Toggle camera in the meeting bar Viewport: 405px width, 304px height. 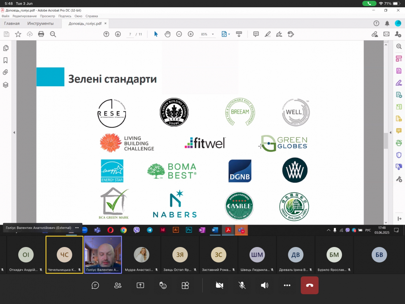pyautogui.click(x=219, y=285)
